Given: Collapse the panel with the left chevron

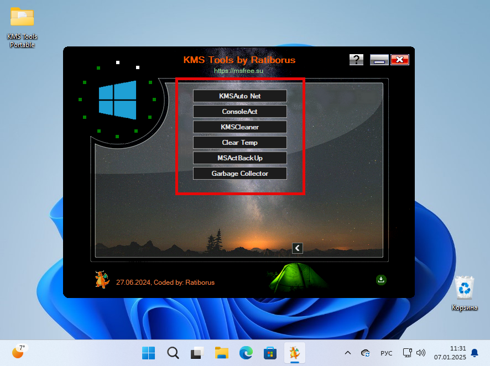Looking at the screenshot, I should [298, 248].
